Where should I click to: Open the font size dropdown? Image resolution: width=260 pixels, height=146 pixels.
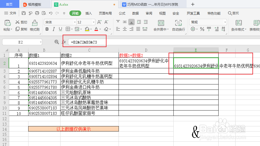coord(94,22)
